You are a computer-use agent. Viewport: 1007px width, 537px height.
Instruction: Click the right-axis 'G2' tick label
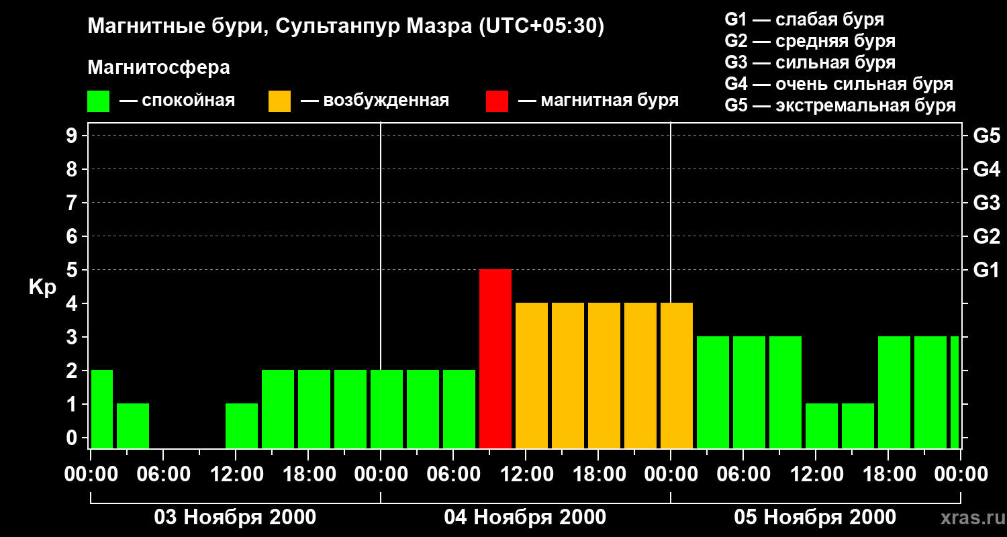click(986, 237)
